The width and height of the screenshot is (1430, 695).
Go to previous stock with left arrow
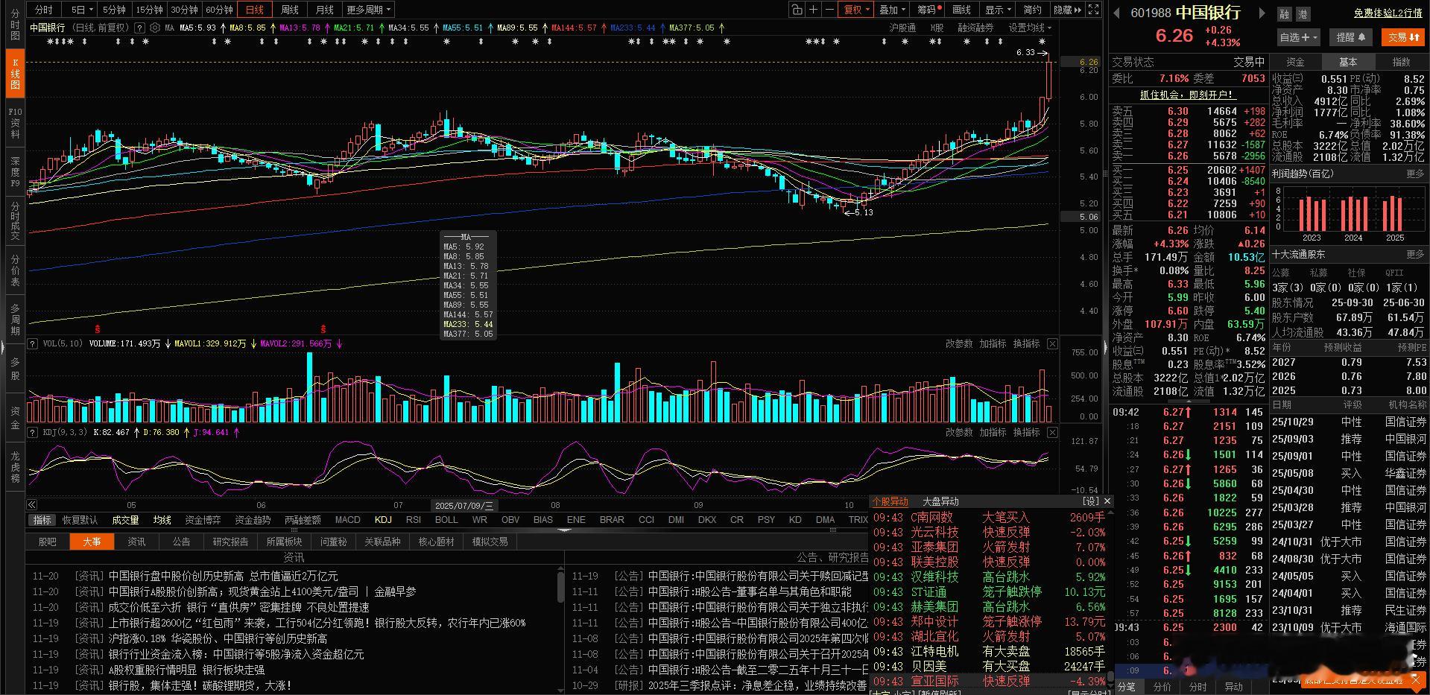click(x=1116, y=13)
